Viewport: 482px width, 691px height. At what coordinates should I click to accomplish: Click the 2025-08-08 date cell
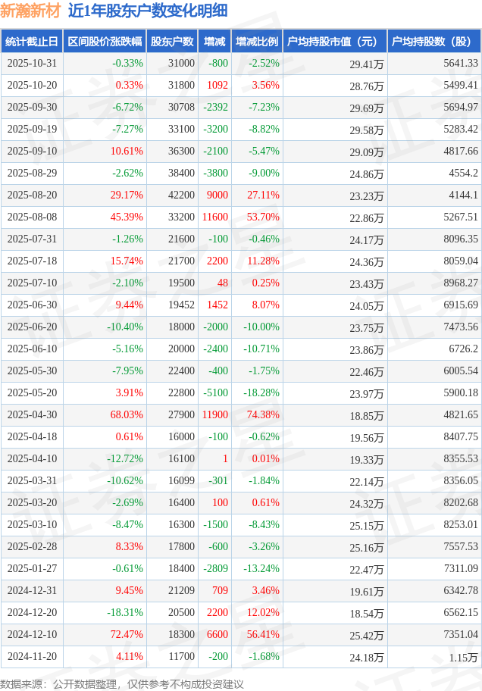(32, 217)
